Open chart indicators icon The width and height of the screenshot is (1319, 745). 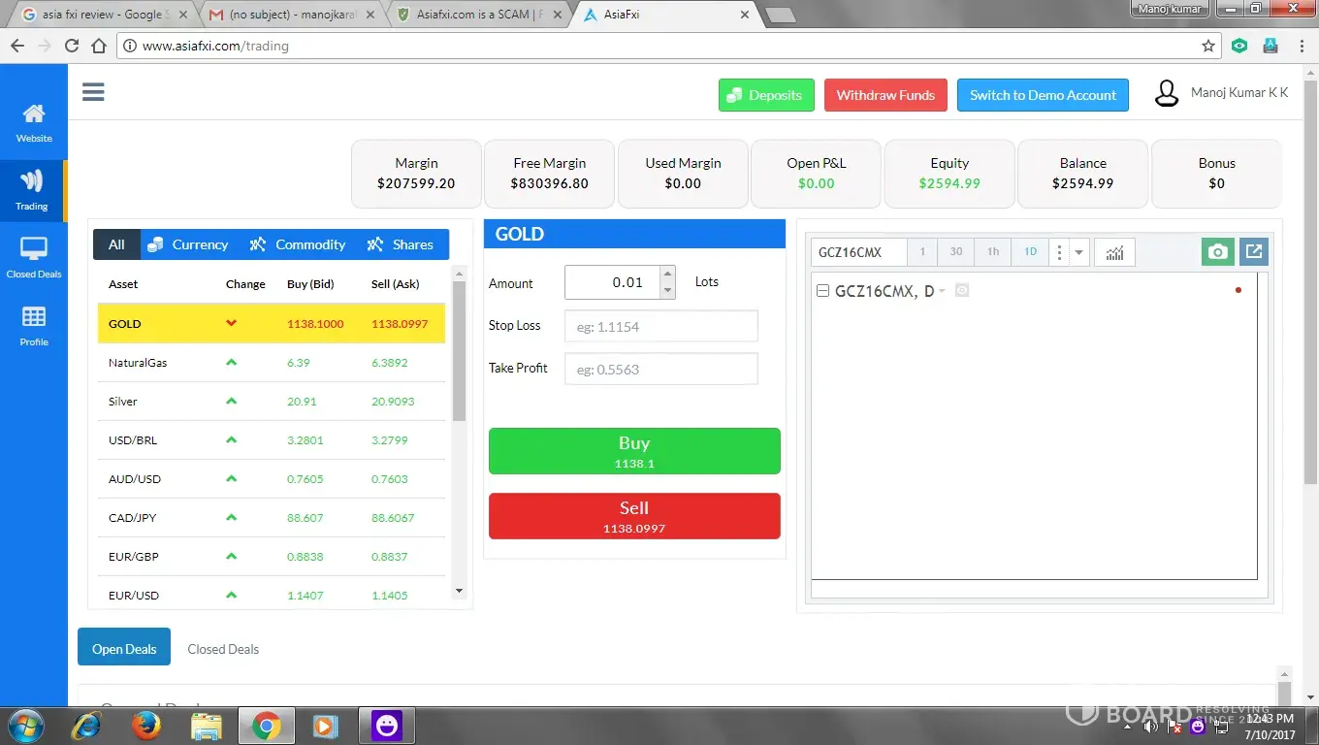[1114, 252]
